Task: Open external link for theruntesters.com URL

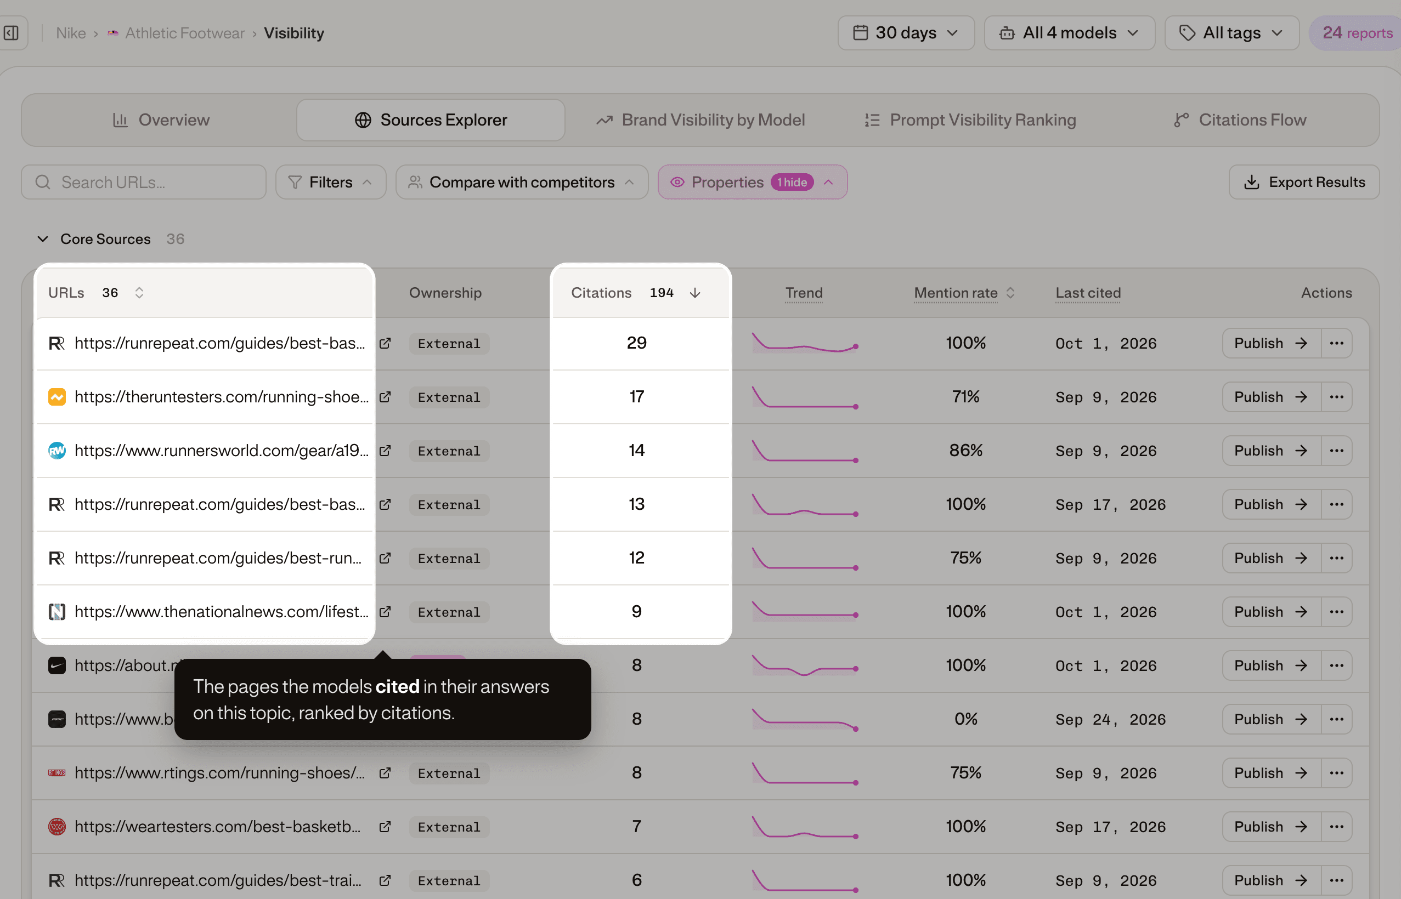Action: pos(385,397)
